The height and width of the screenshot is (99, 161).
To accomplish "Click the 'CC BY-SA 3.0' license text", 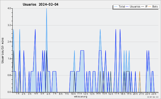I will 153,97.
